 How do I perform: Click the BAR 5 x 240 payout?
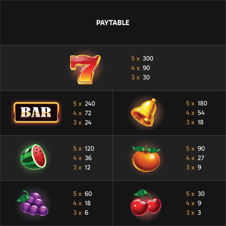(84, 104)
